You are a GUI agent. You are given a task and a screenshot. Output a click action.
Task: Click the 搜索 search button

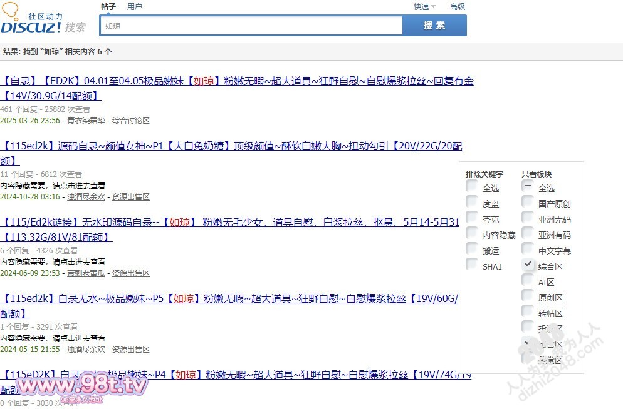click(434, 25)
